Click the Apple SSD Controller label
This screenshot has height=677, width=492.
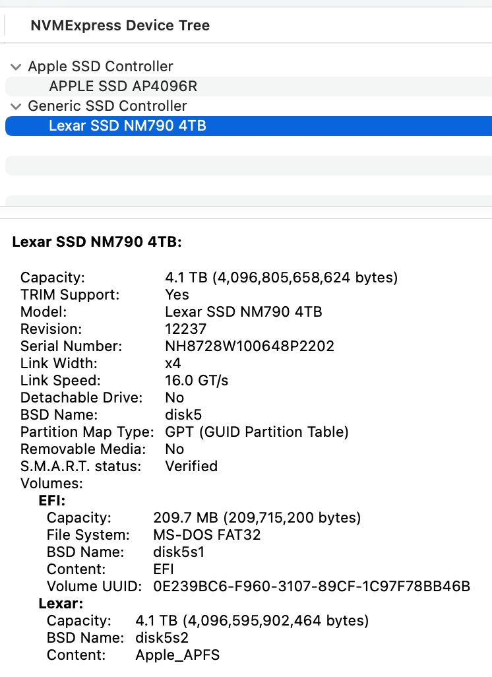coord(100,67)
